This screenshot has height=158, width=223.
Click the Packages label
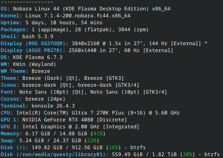(13, 30)
